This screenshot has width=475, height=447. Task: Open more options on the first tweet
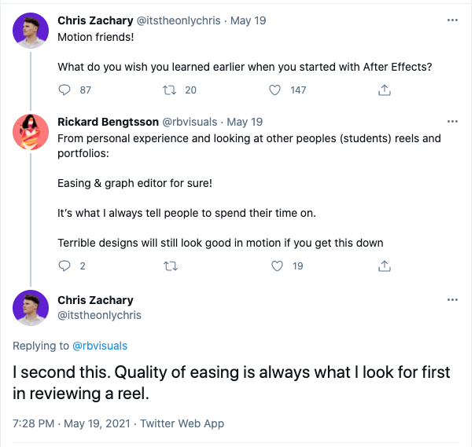click(x=452, y=18)
